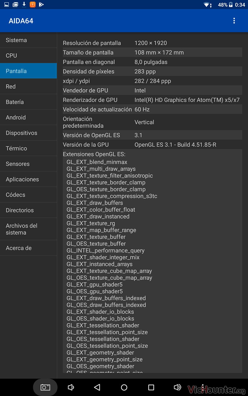Open the Play Store notification icon
248x396 pixels.
(x=41, y=4)
